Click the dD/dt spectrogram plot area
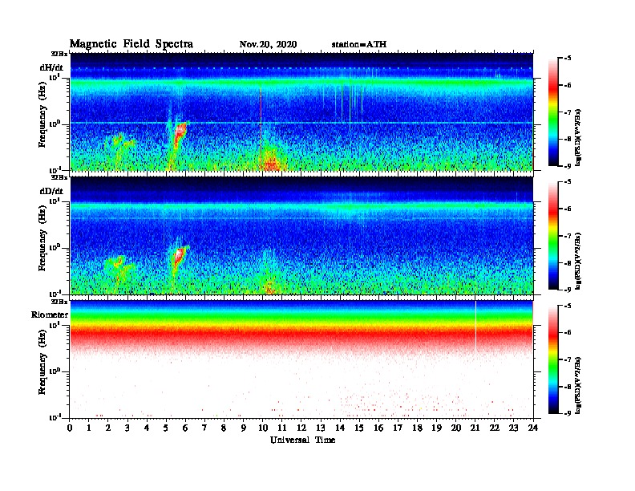 pyautogui.click(x=301, y=235)
